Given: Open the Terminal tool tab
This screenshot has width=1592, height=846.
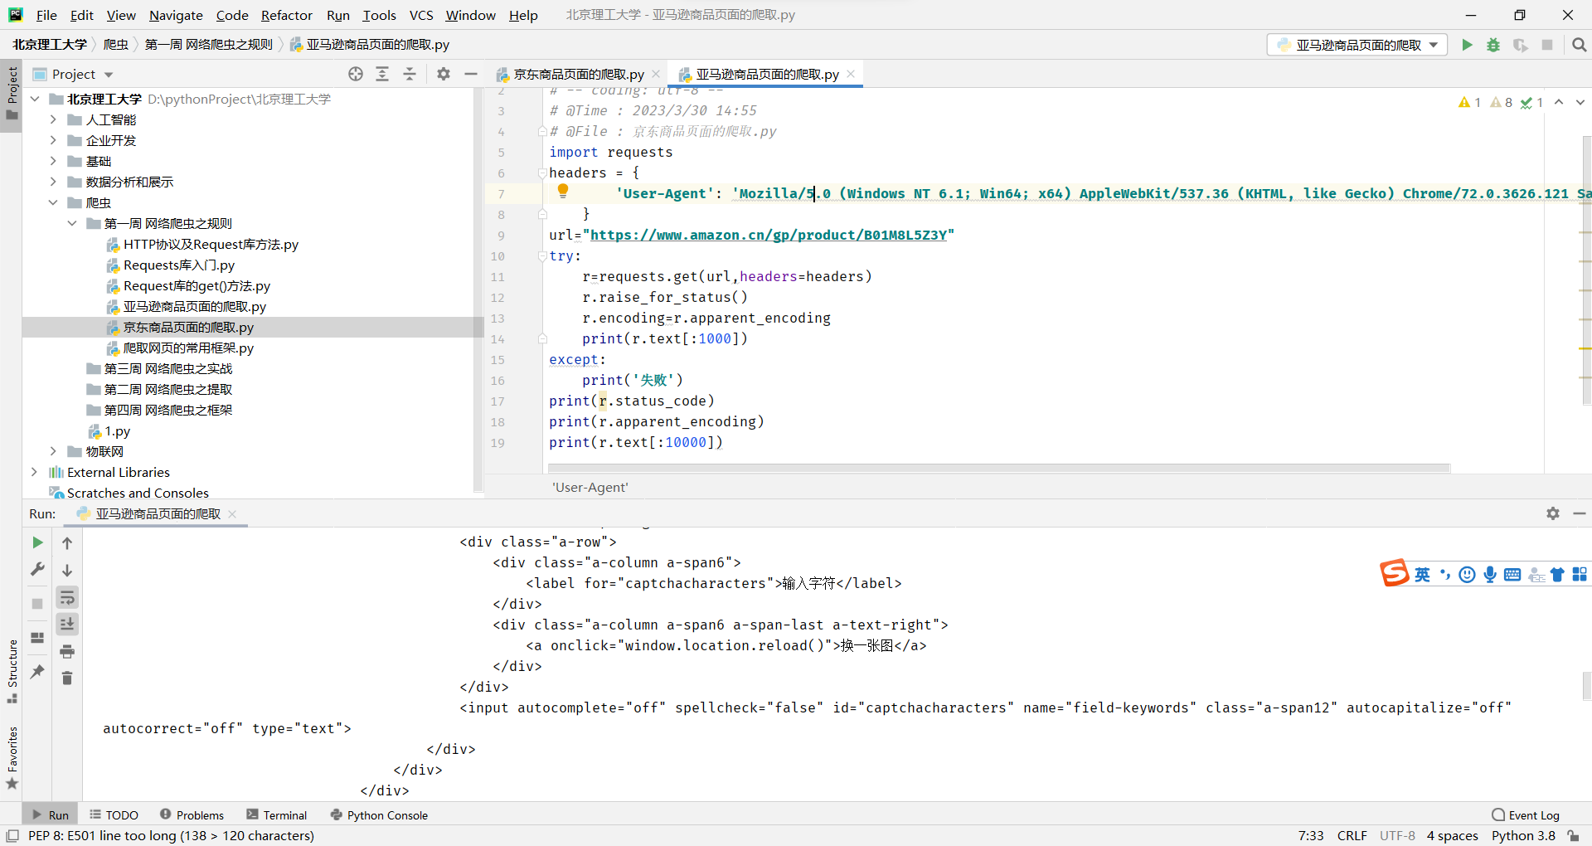Looking at the screenshot, I should 277,815.
